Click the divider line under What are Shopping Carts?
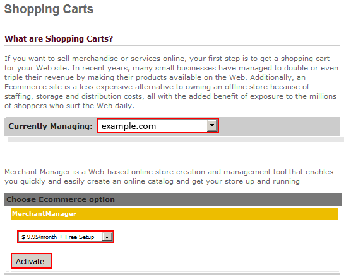The width and height of the screenshot is (351, 280). click(172, 46)
